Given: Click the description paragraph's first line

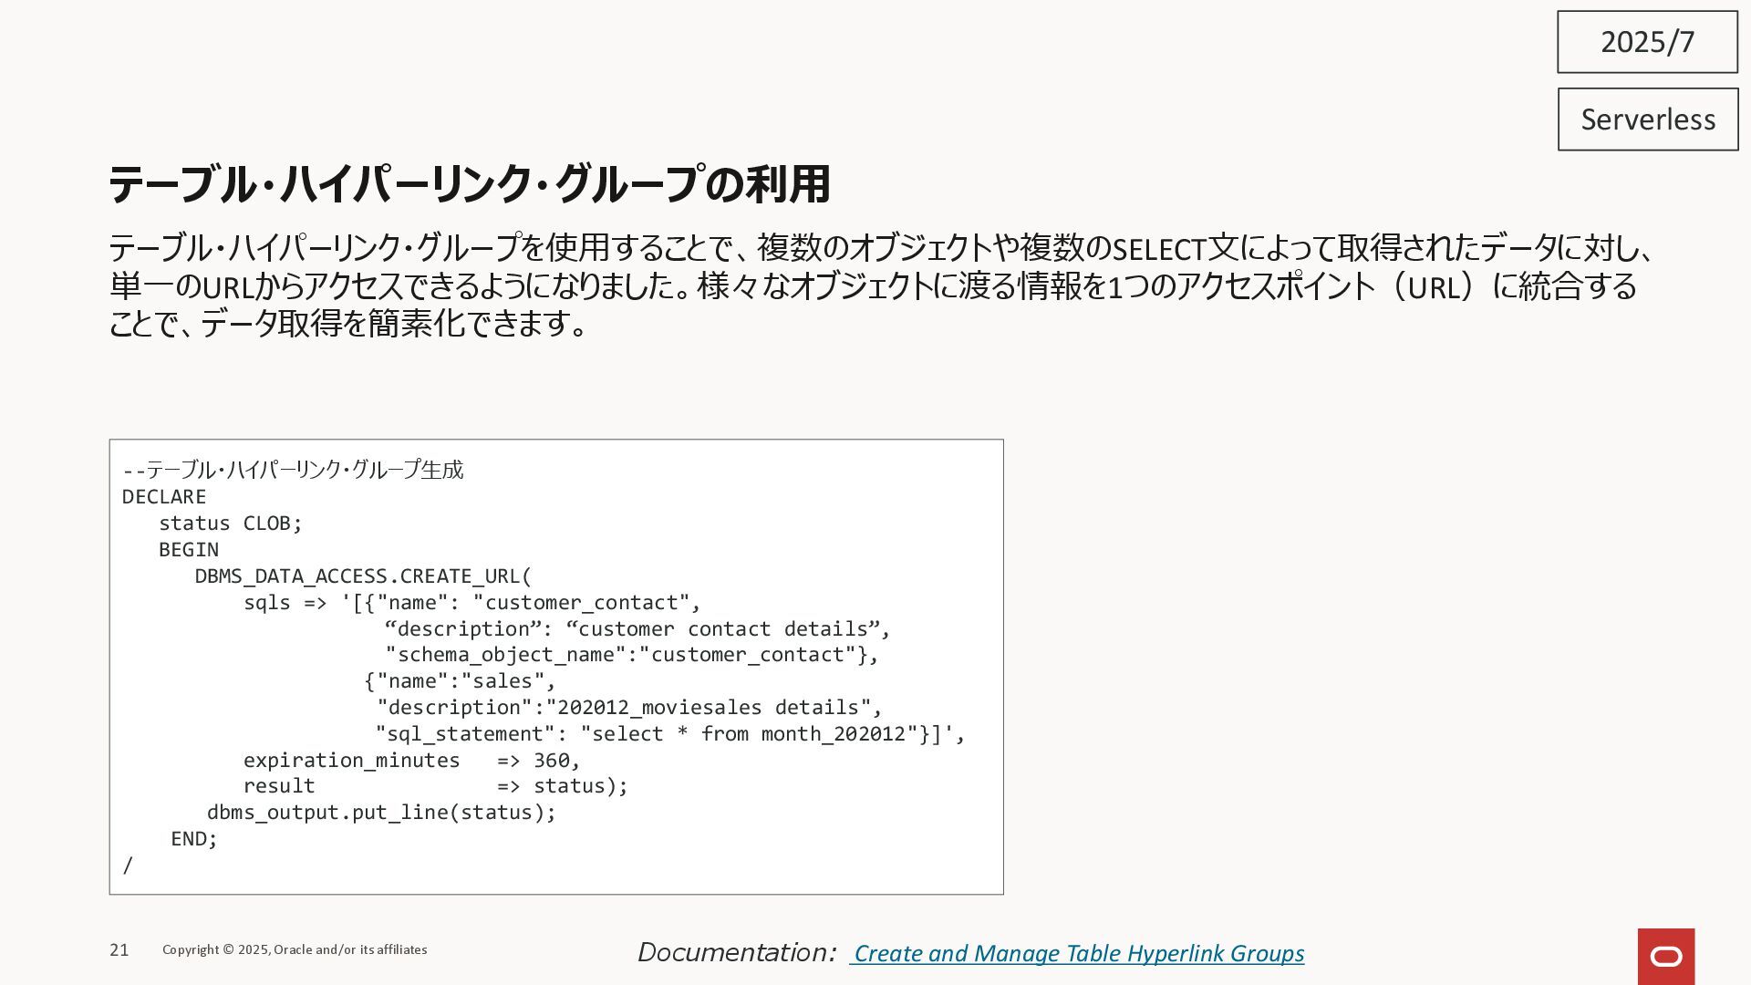Looking at the screenshot, I should [x=880, y=248].
